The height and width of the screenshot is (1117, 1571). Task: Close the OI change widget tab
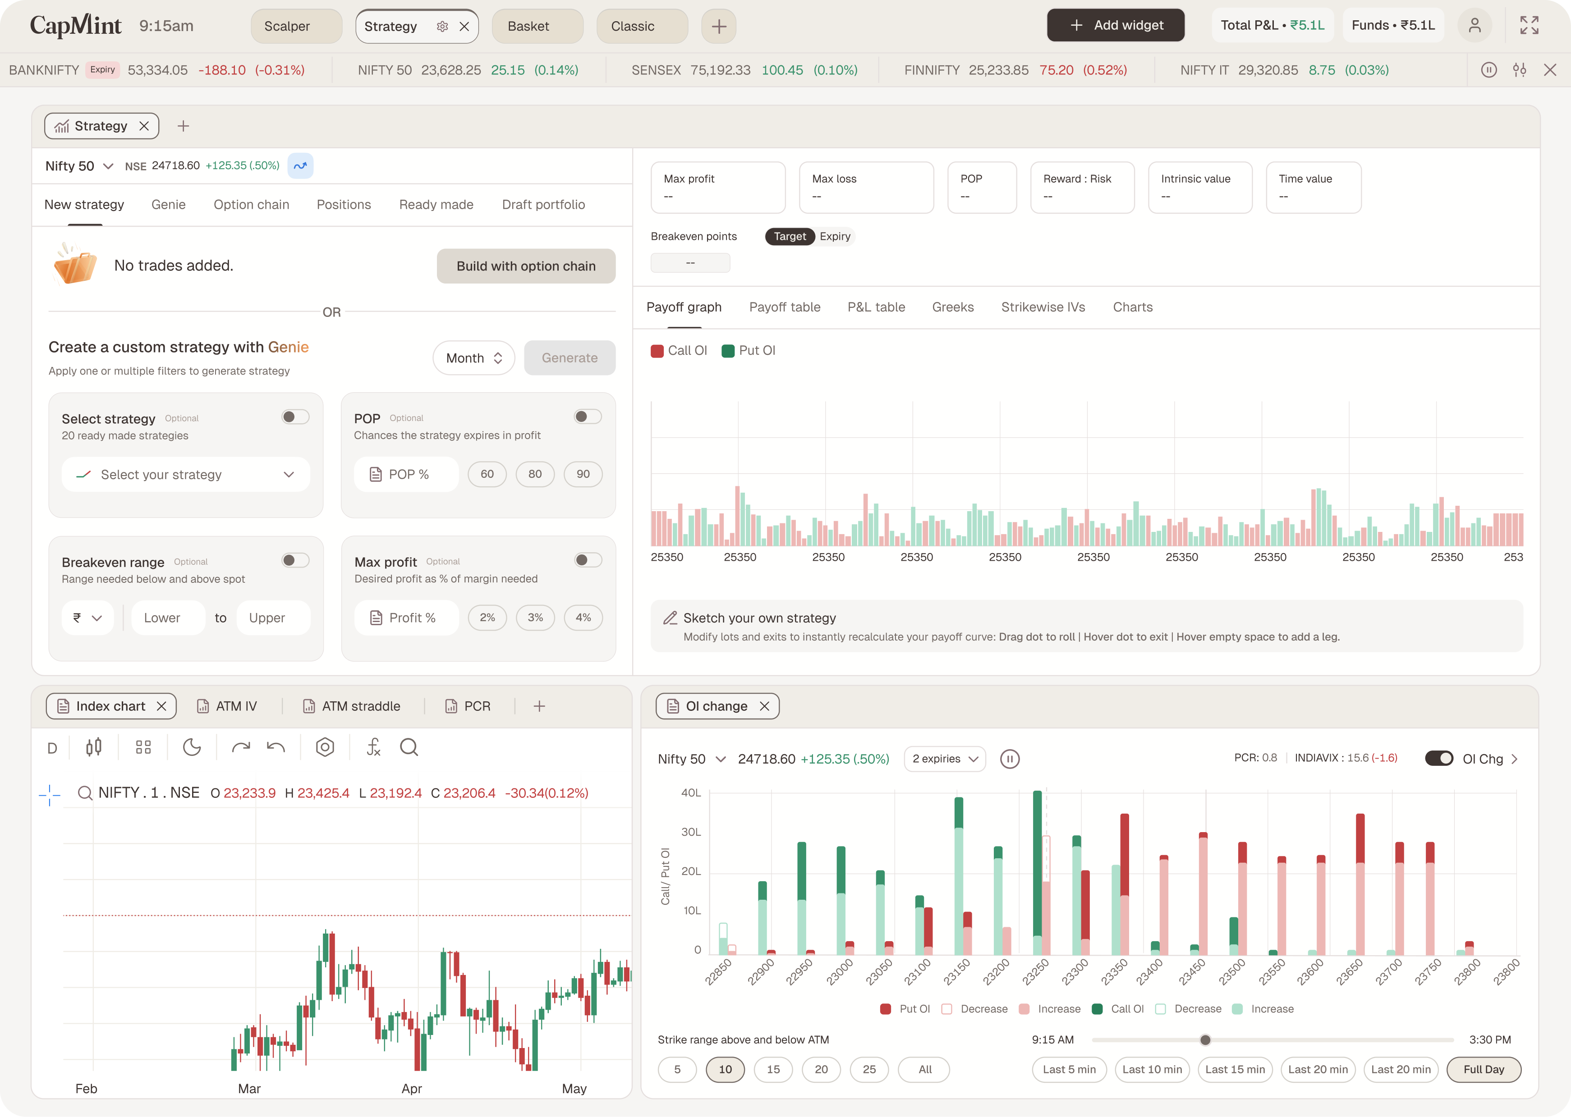764,706
